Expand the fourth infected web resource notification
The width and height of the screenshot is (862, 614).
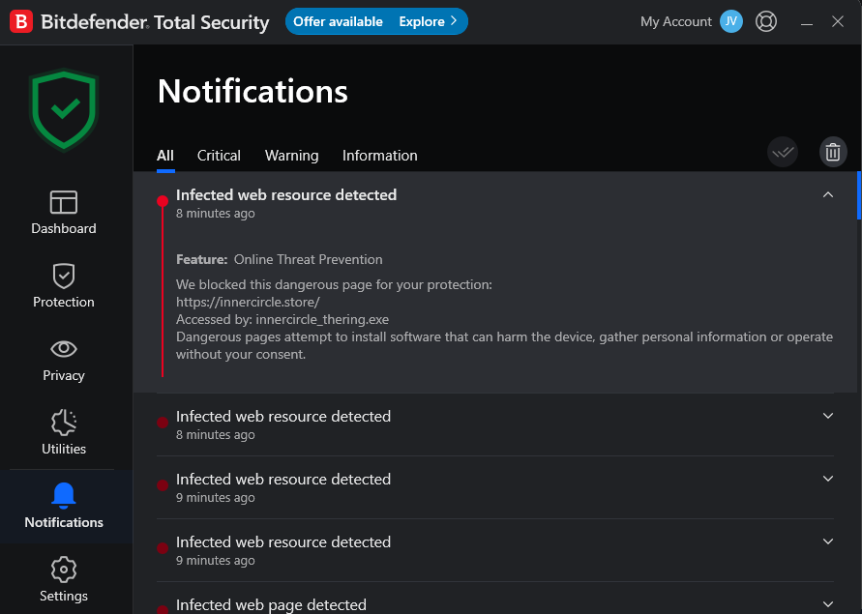[827, 541]
